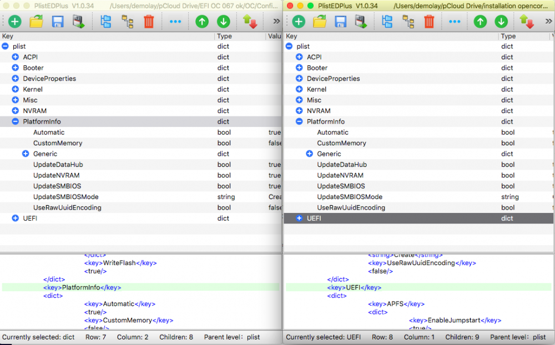Viewport: 555px width, 345px height.
Task: Expand the Kernel node in left window
Action: coord(15,89)
